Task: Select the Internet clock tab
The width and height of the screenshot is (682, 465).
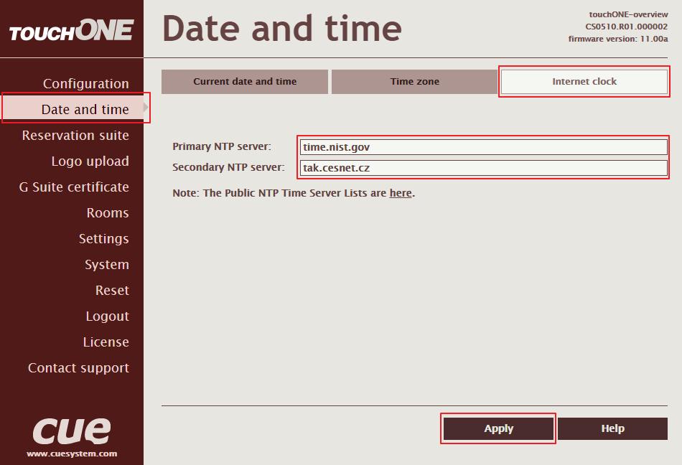Action: [x=584, y=82]
